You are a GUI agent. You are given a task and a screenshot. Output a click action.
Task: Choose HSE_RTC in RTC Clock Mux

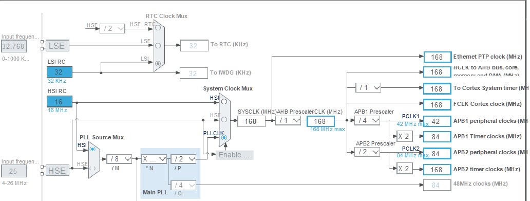[x=158, y=28]
